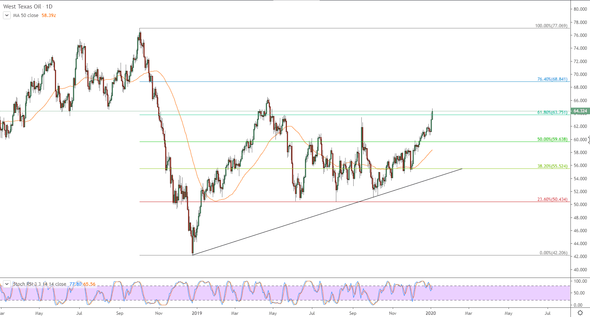Click the 2019 time axis label
Screen dimensions: 590x317
tap(197, 313)
